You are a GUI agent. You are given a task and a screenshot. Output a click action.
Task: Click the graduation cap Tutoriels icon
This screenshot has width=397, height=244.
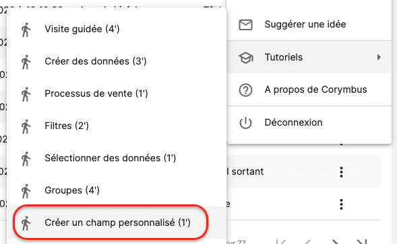pos(245,58)
